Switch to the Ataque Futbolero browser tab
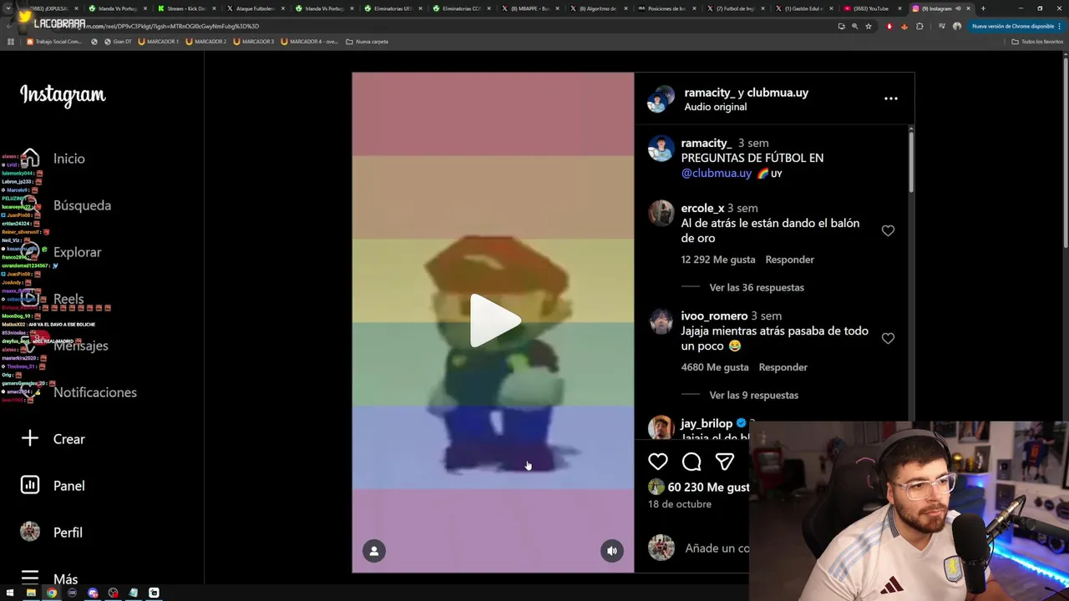The height and width of the screenshot is (601, 1069). tap(253, 8)
